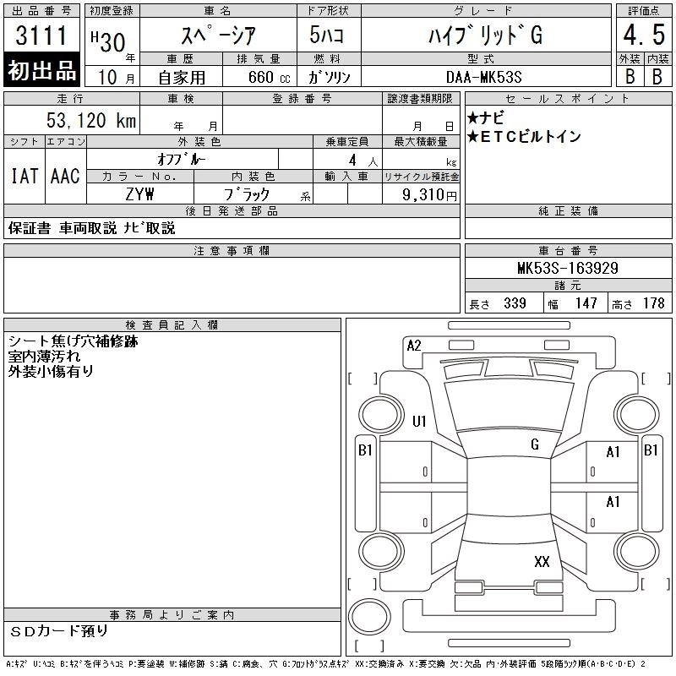The width and height of the screenshot is (676, 676).
Task: Select the recycle deposit 9,310円
Action: (x=429, y=195)
